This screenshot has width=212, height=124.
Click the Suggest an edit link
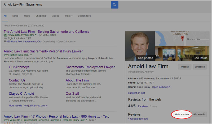pyautogui.click(x=136, y=93)
